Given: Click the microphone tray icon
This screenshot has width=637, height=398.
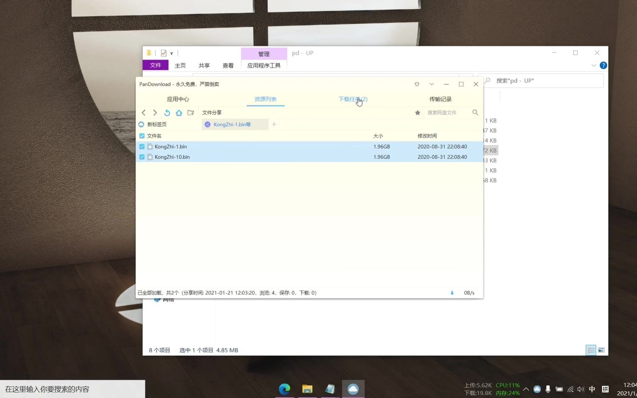Looking at the screenshot, I should [x=548, y=389].
